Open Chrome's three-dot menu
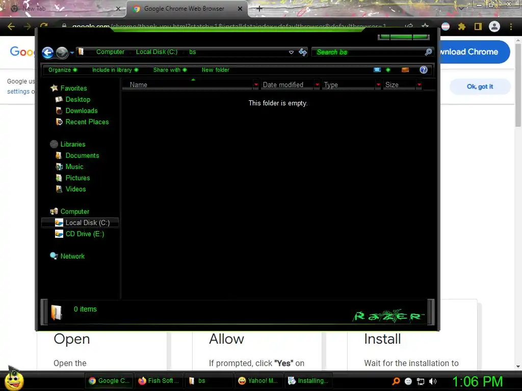The height and width of the screenshot is (391, 522). point(511,26)
